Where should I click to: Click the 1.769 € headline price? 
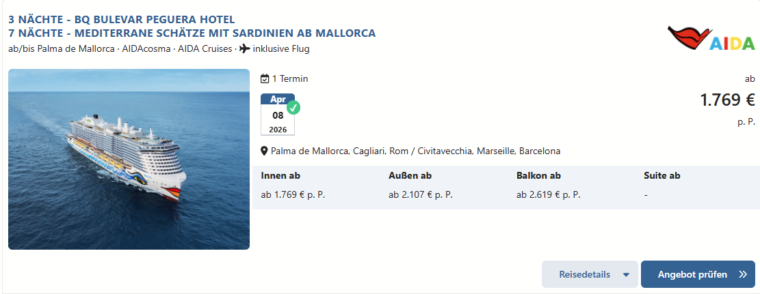click(x=728, y=100)
